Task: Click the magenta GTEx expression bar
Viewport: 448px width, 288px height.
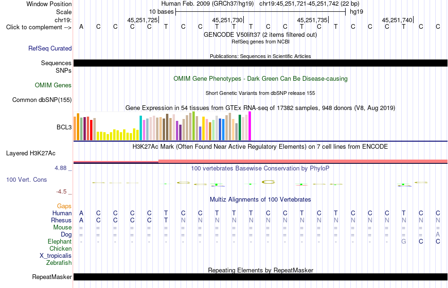Action: click(250, 126)
